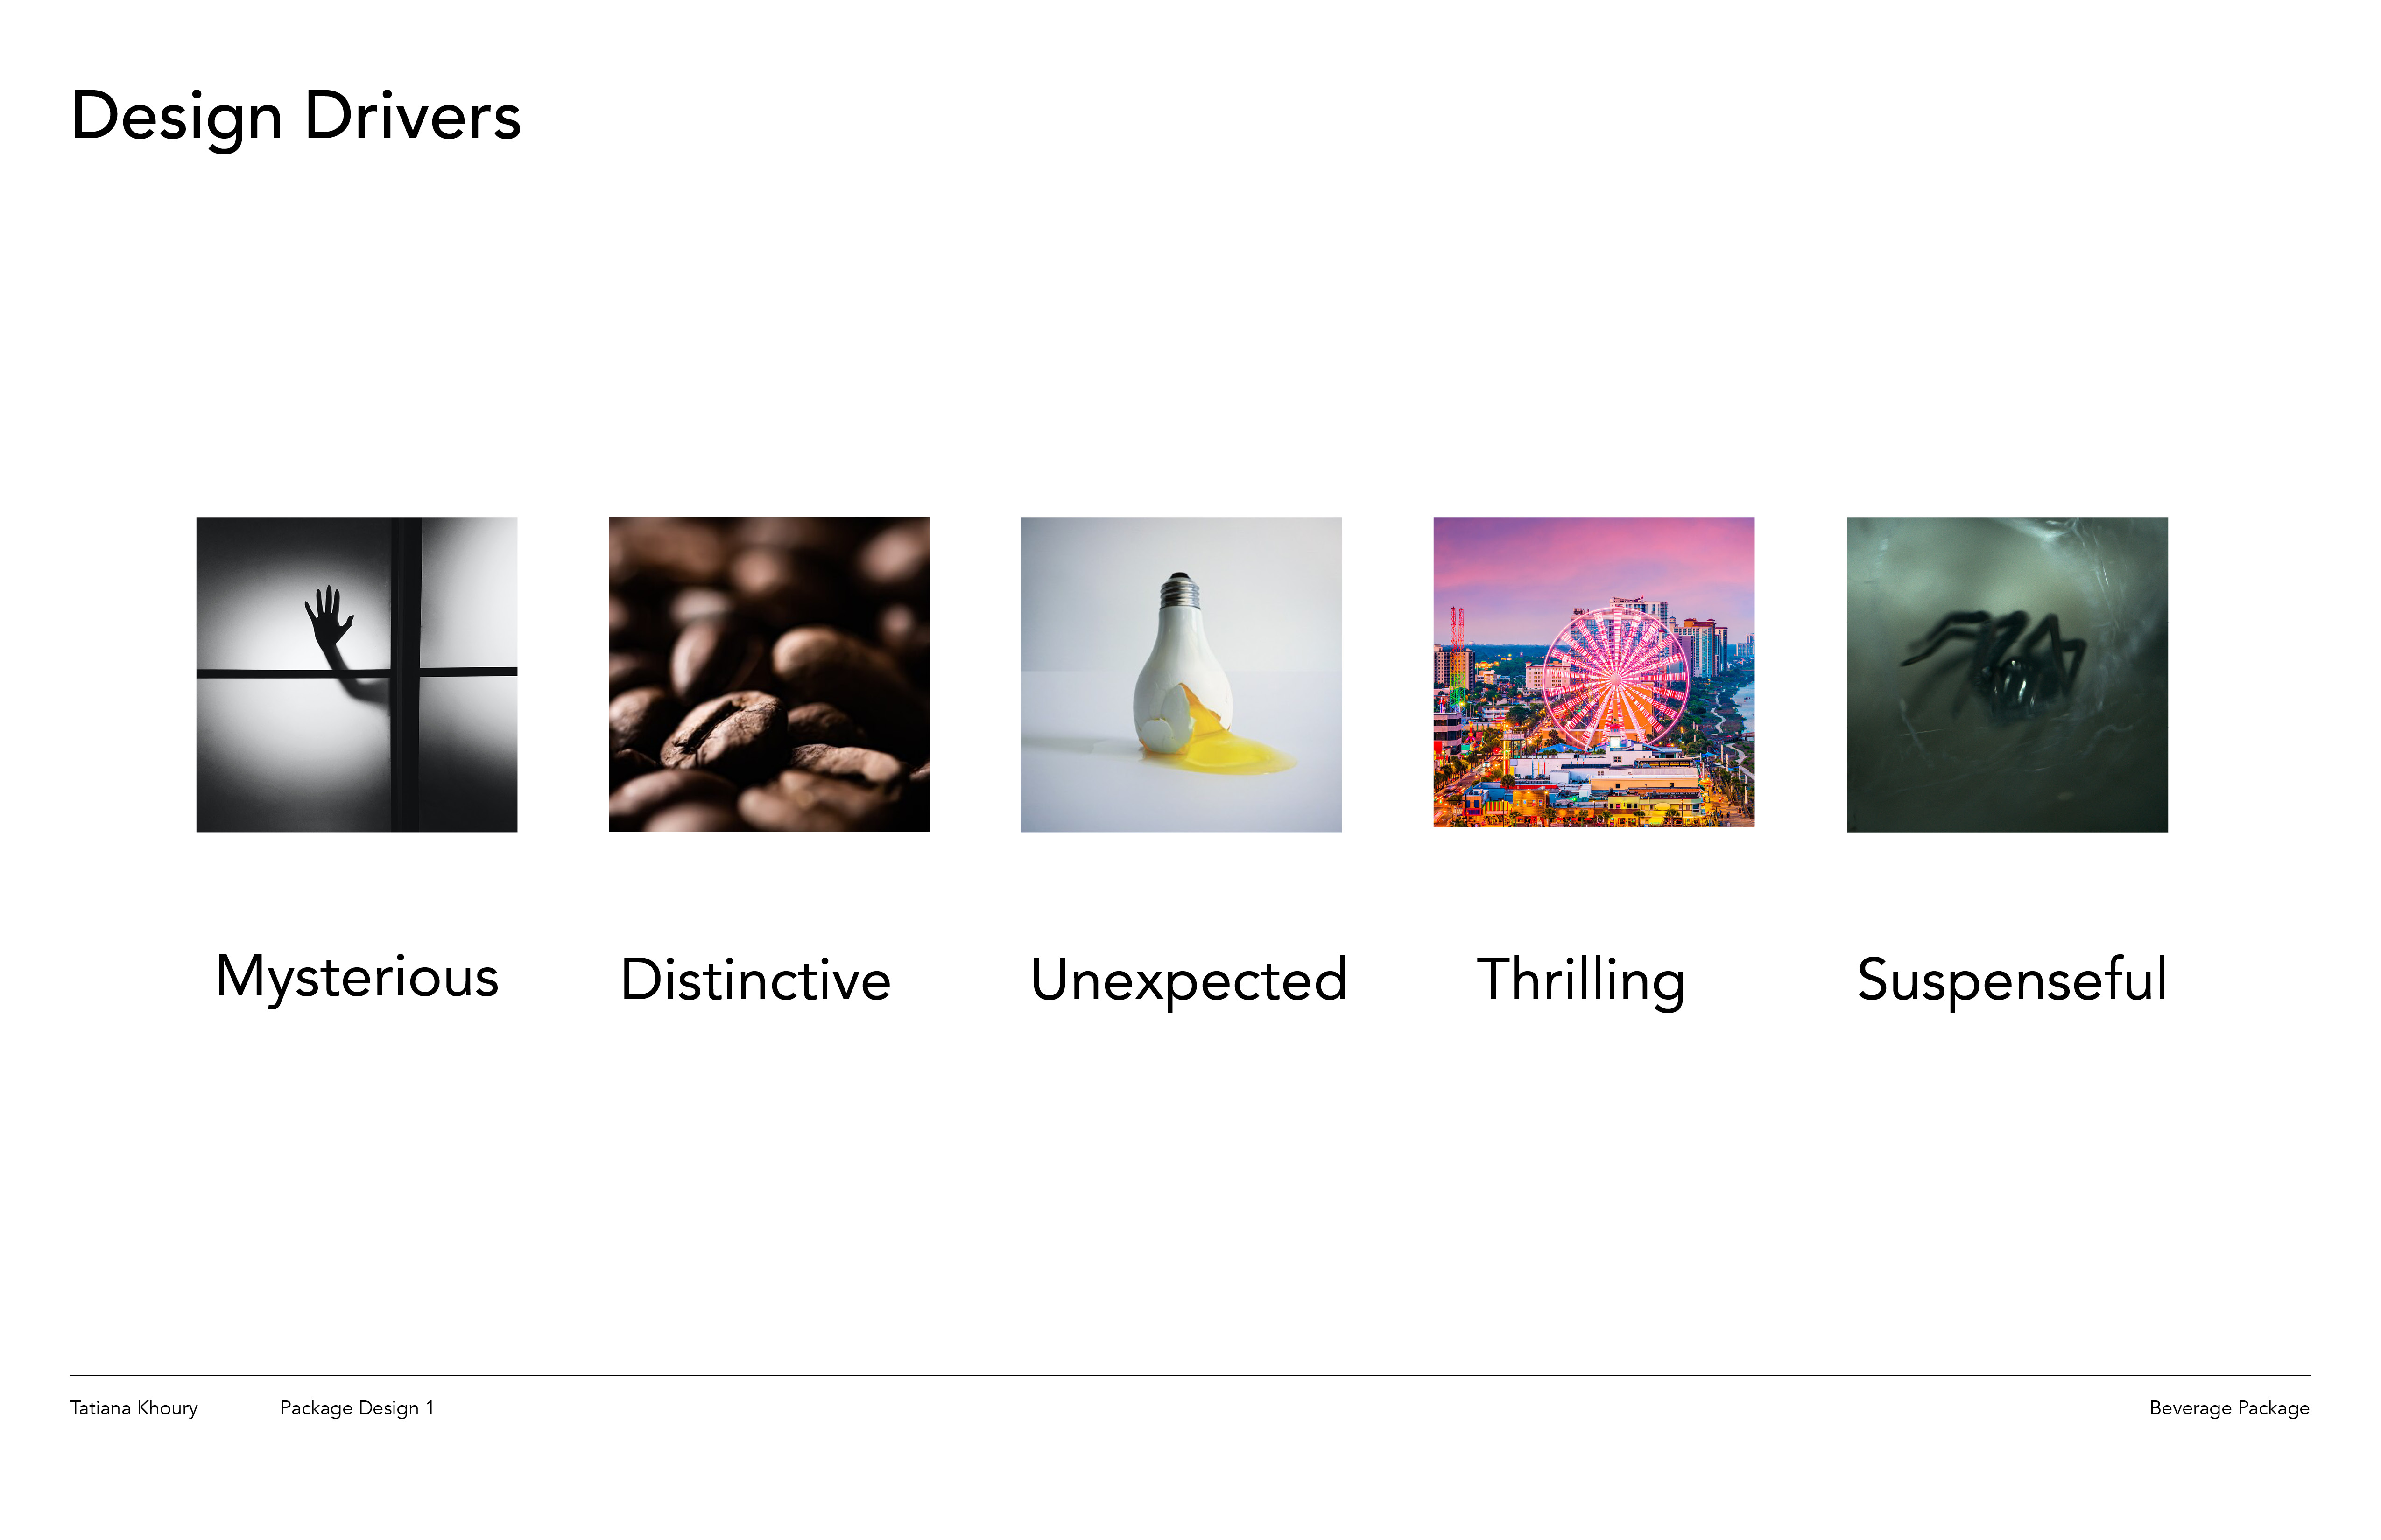Select the "Mysterious" label text
The height and width of the screenshot is (1540, 2381).
tap(356, 977)
